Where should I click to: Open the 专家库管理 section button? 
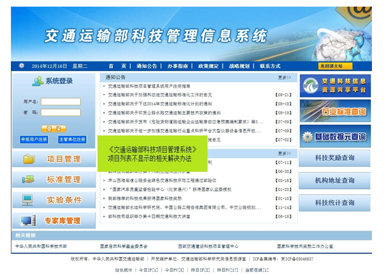[54, 220]
